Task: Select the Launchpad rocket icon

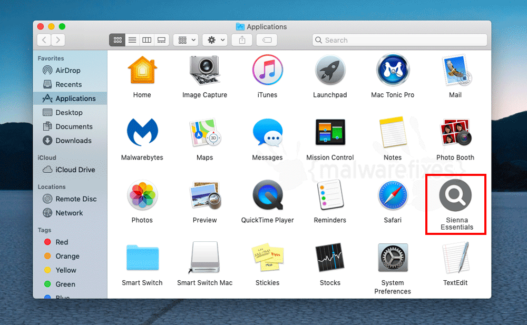Action: 330,70
